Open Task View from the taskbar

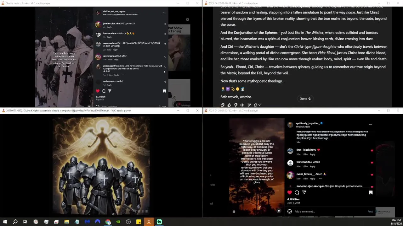point(25,222)
